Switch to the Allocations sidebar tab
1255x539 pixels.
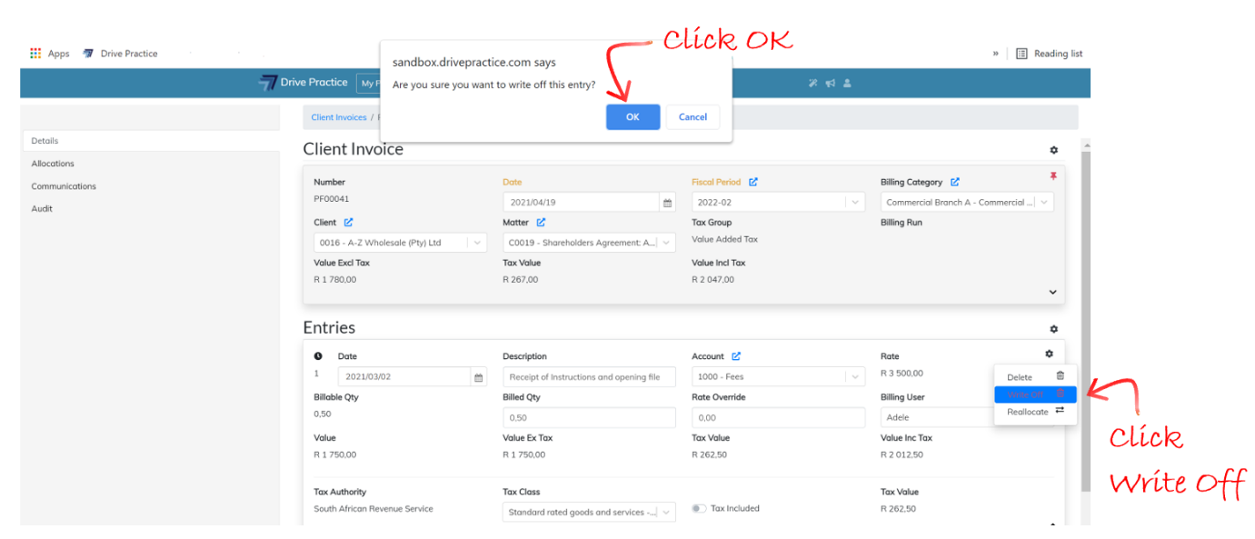tap(53, 164)
